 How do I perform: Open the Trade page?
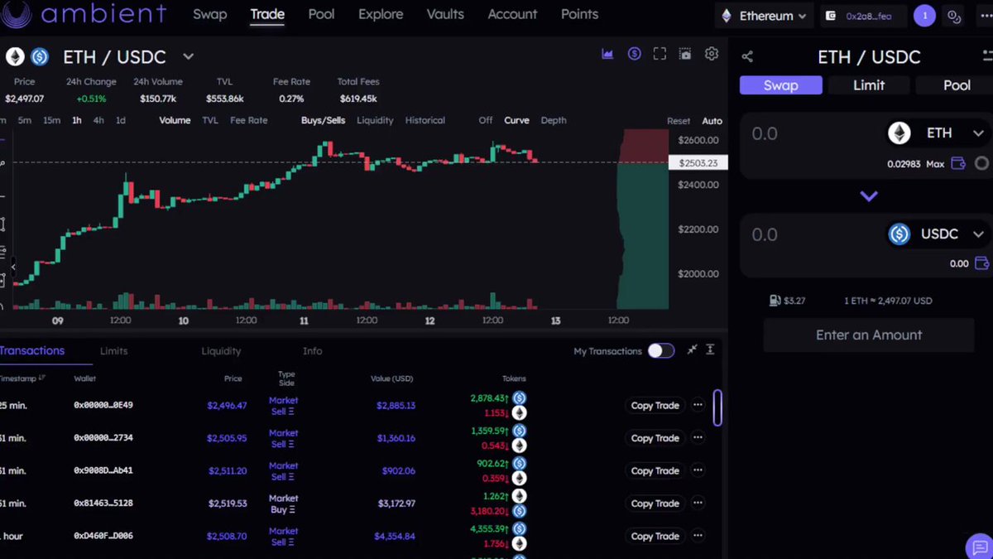pos(267,14)
